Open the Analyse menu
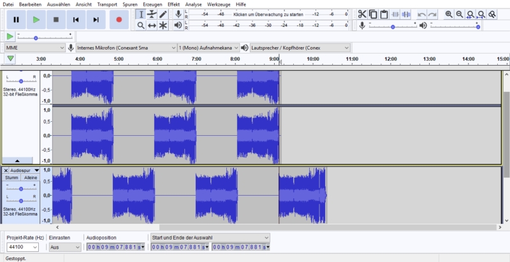Viewport: 510px width, 262px height. [194, 4]
